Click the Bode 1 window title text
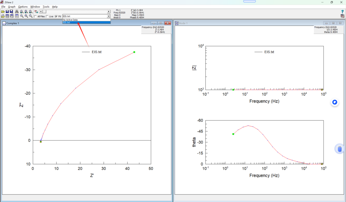Image resolution: width=346 pixels, height=202 pixels. coord(183,23)
